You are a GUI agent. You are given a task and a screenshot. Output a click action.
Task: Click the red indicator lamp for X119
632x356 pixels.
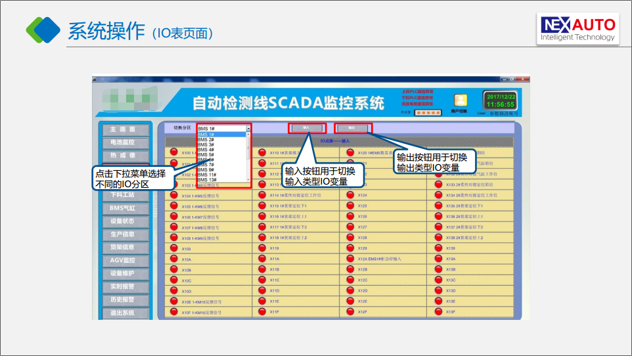point(262,248)
